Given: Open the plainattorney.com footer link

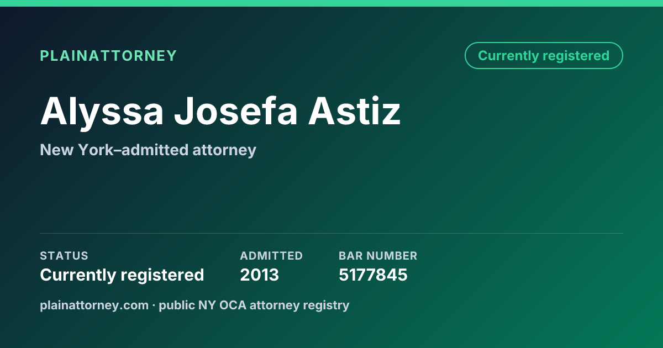Looking at the screenshot, I should pos(94,305).
